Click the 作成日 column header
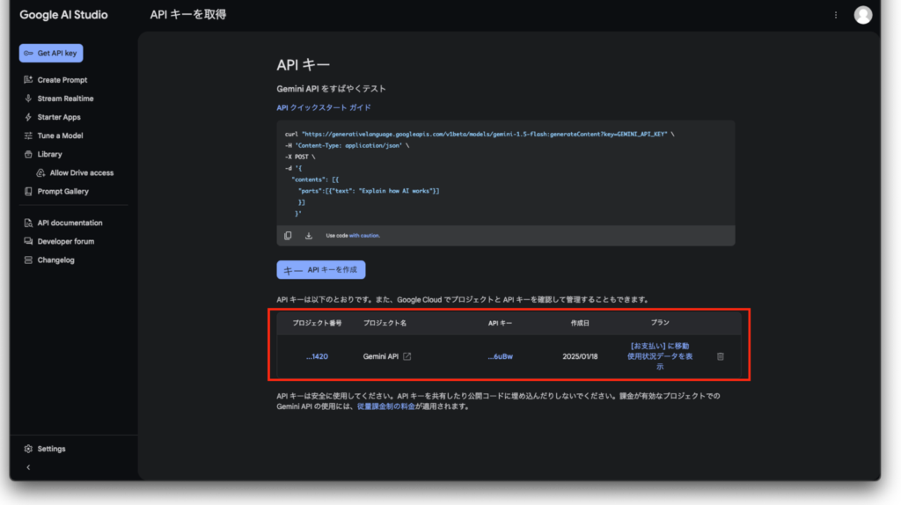The height and width of the screenshot is (505, 901). click(580, 324)
